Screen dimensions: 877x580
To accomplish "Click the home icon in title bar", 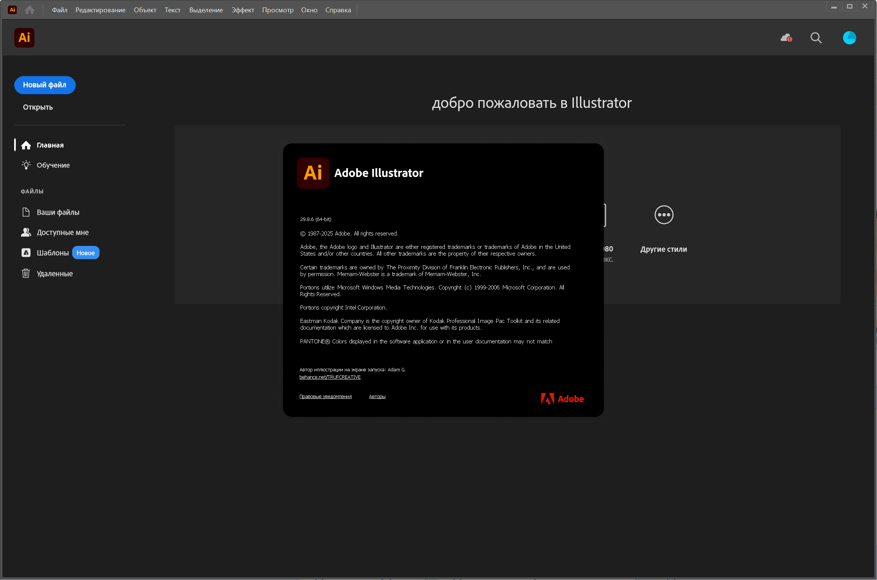I will 29,10.
